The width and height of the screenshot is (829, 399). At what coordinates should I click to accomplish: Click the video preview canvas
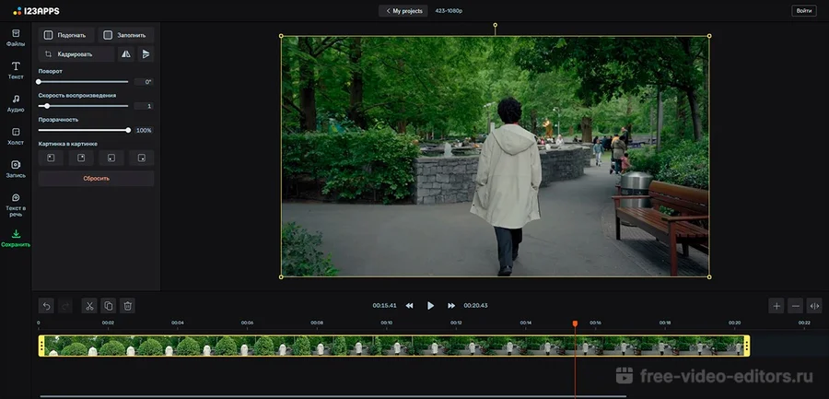pyautogui.click(x=495, y=156)
